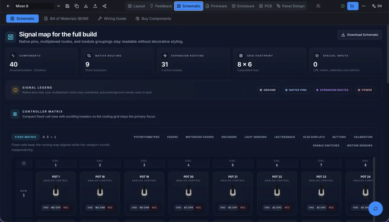Click the GND pin on POT 1
Image resolution: width=389 pixels, height=222 pixels.
46,207
